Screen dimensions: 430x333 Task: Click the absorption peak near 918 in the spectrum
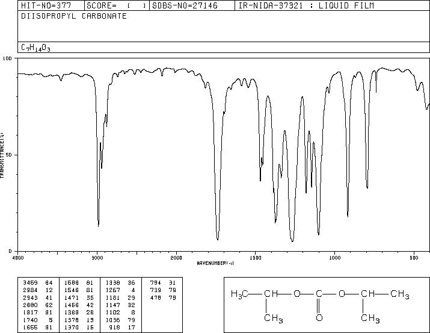pyautogui.click(x=348, y=216)
